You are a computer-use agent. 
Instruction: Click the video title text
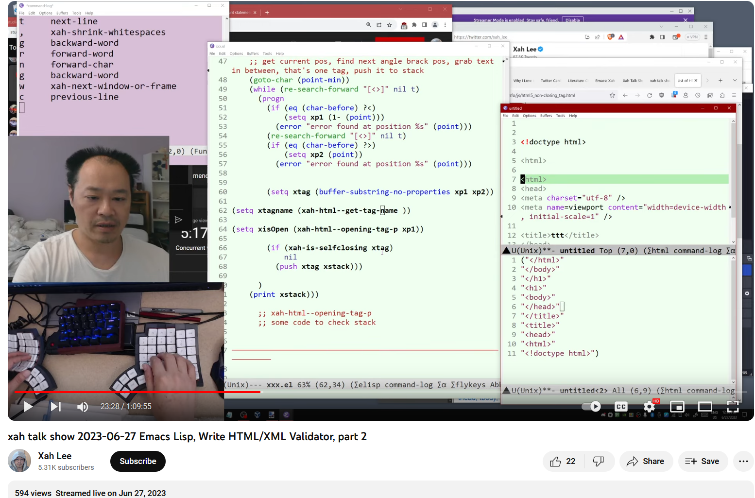[187, 436]
